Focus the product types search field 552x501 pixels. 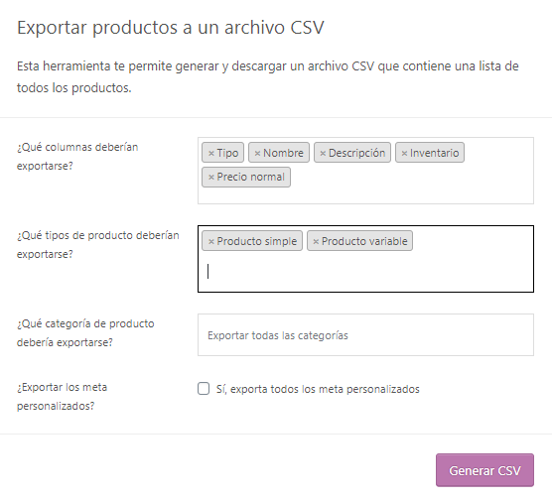click(x=366, y=272)
